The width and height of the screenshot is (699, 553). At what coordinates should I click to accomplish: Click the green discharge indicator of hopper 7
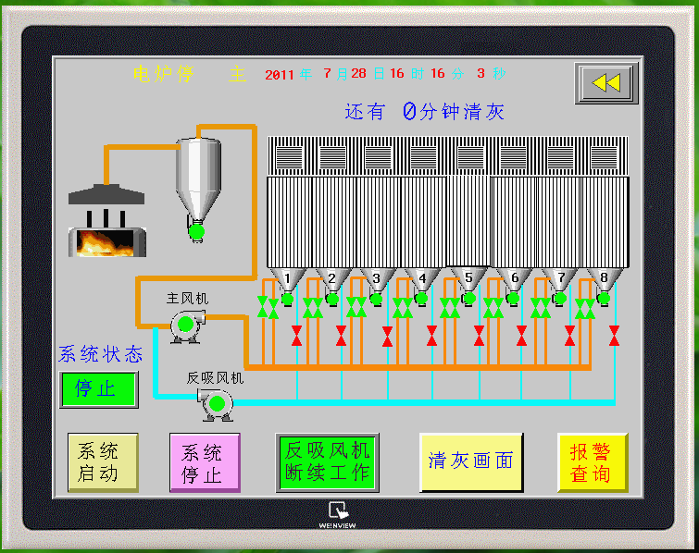coord(560,299)
